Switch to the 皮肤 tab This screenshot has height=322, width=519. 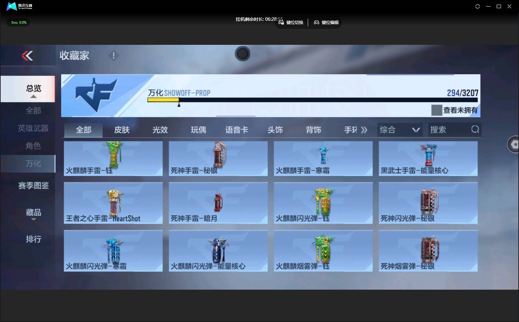[x=122, y=130]
